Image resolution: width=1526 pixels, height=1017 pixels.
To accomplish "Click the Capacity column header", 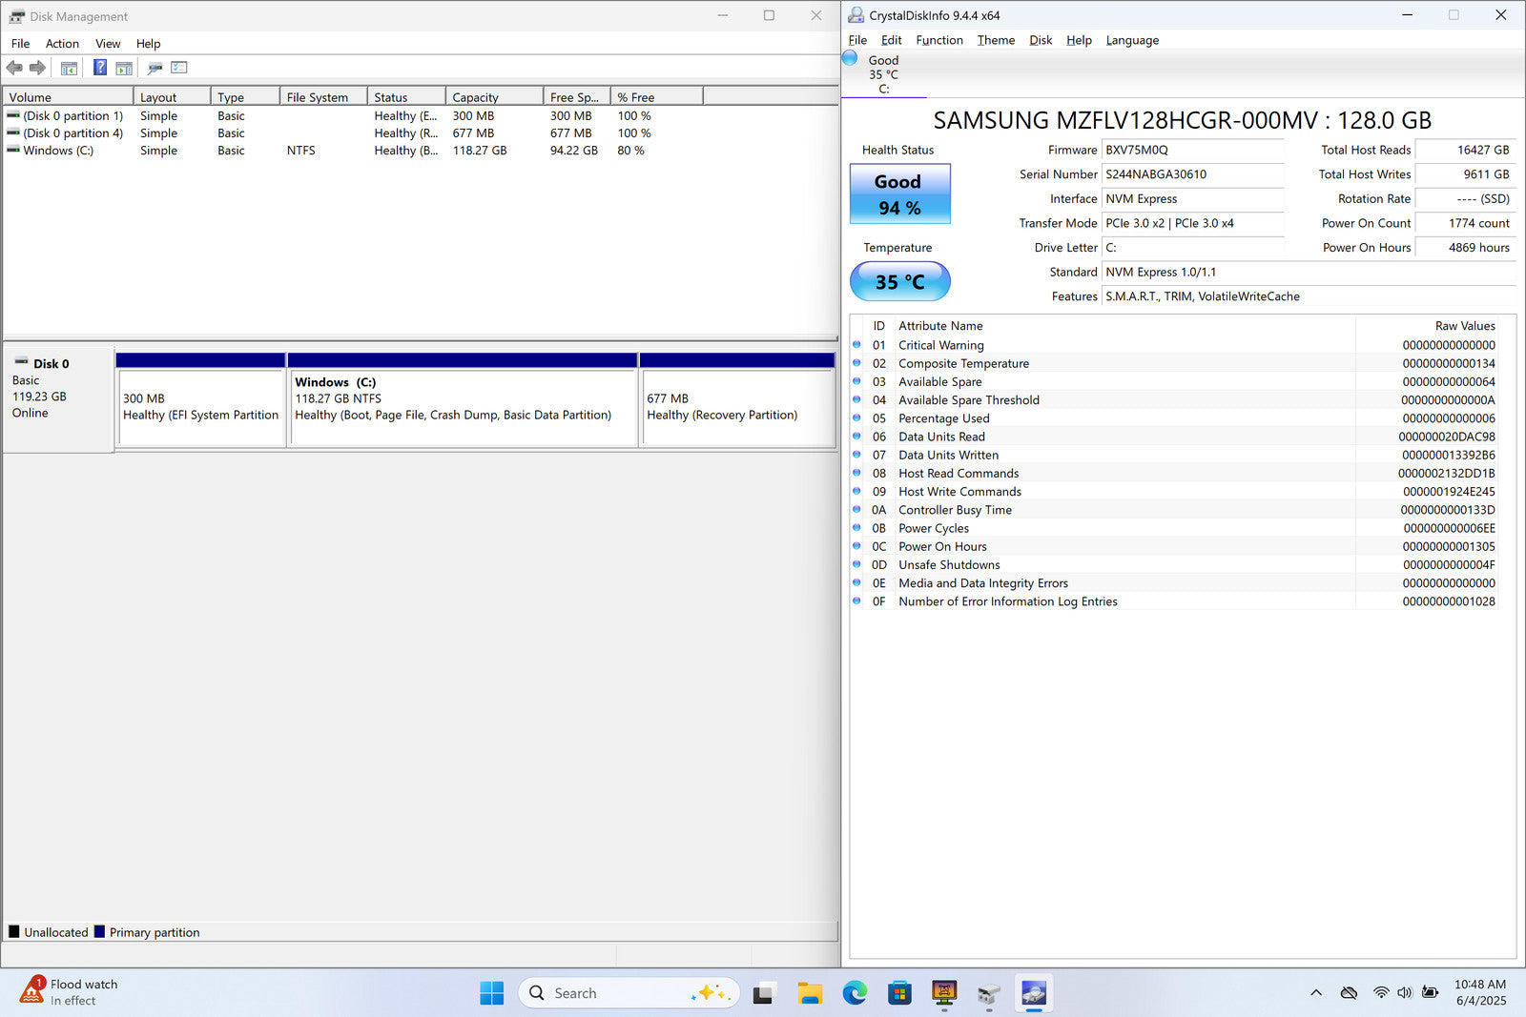I will [x=493, y=97].
